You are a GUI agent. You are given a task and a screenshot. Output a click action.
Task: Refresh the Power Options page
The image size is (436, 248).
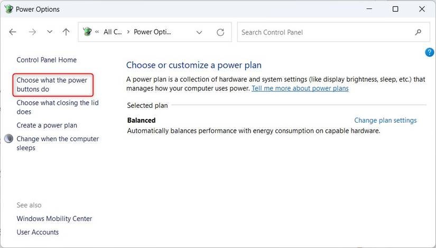pos(220,32)
